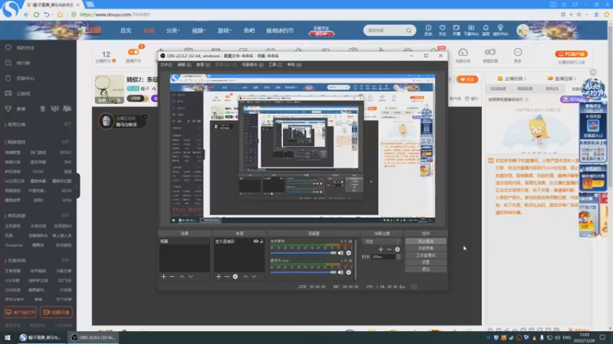The image size is (613, 344).
Task: Mute desktop audio speaker in OBS mixer
Action: [x=340, y=253]
